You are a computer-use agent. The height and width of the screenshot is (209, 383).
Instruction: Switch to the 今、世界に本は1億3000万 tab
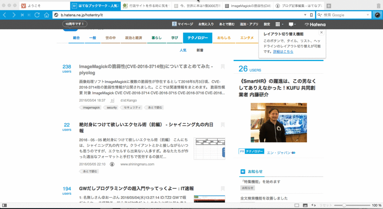tap(197, 6)
